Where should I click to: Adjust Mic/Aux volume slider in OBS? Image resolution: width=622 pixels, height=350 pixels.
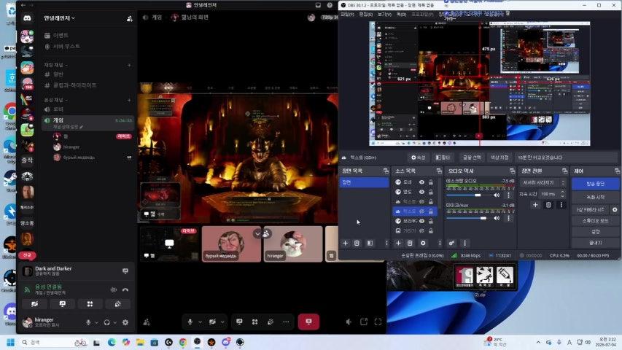[x=468, y=218]
